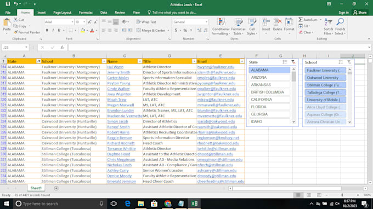Click the AutoSum sigma button
Image resolution: width=373 pixels, height=209 pixels.
tap(308, 20)
